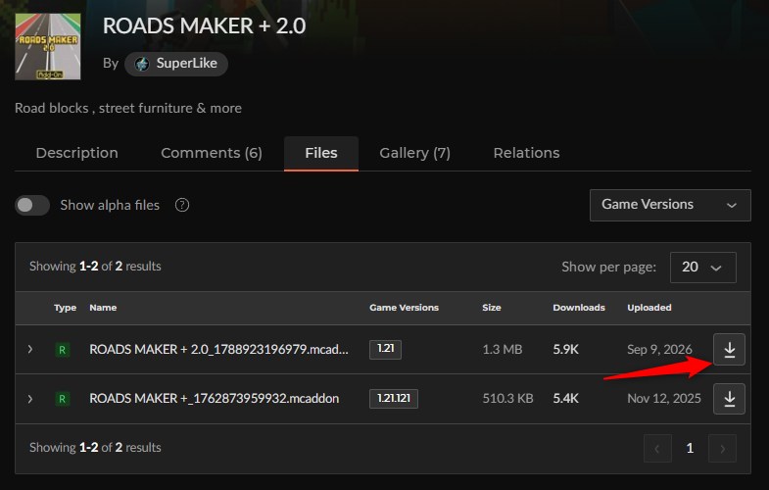Click the ROADS MAKER + 2.0 page title
769x490 pixels.
[204, 26]
